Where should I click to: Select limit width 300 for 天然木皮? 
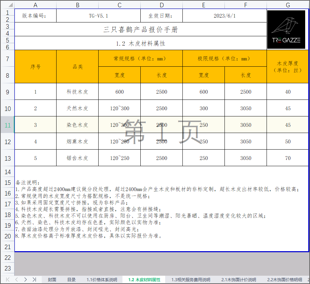204,108
